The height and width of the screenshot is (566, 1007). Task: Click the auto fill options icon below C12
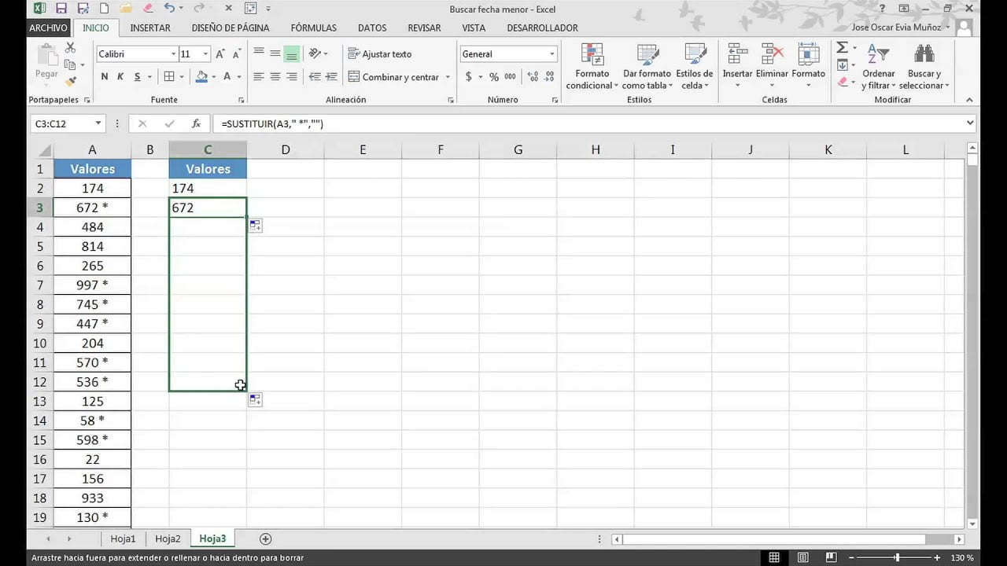tap(255, 400)
